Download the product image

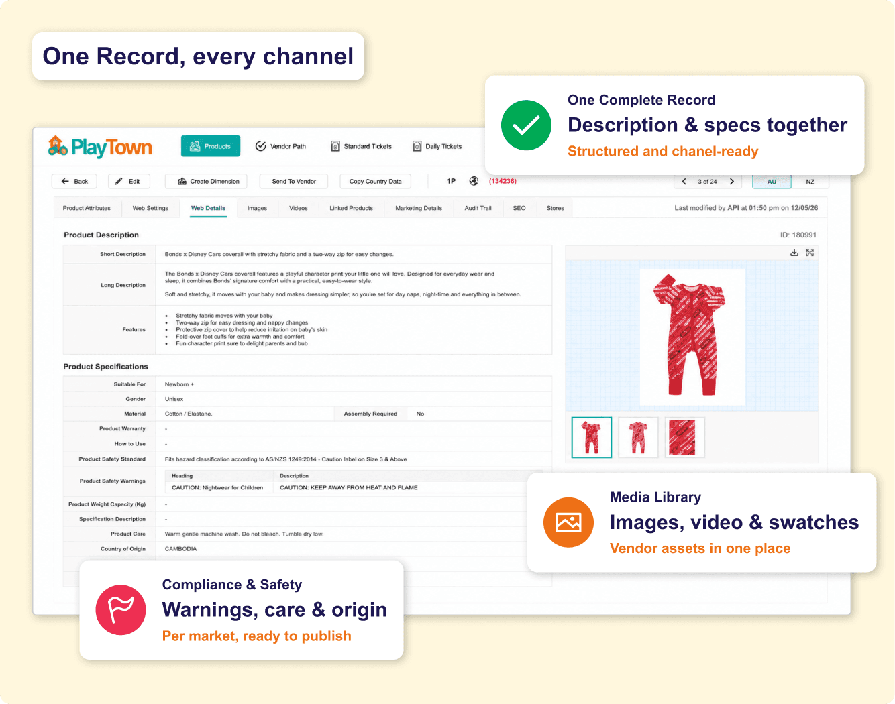click(x=794, y=253)
